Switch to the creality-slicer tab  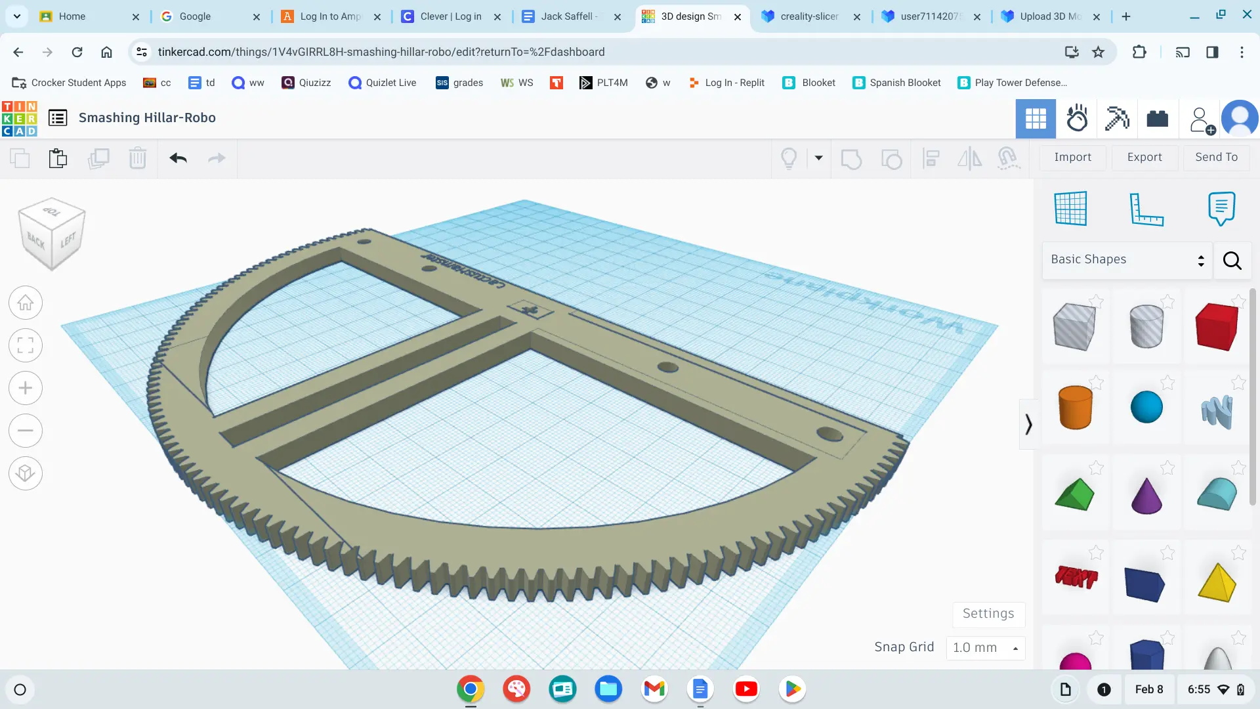(809, 16)
